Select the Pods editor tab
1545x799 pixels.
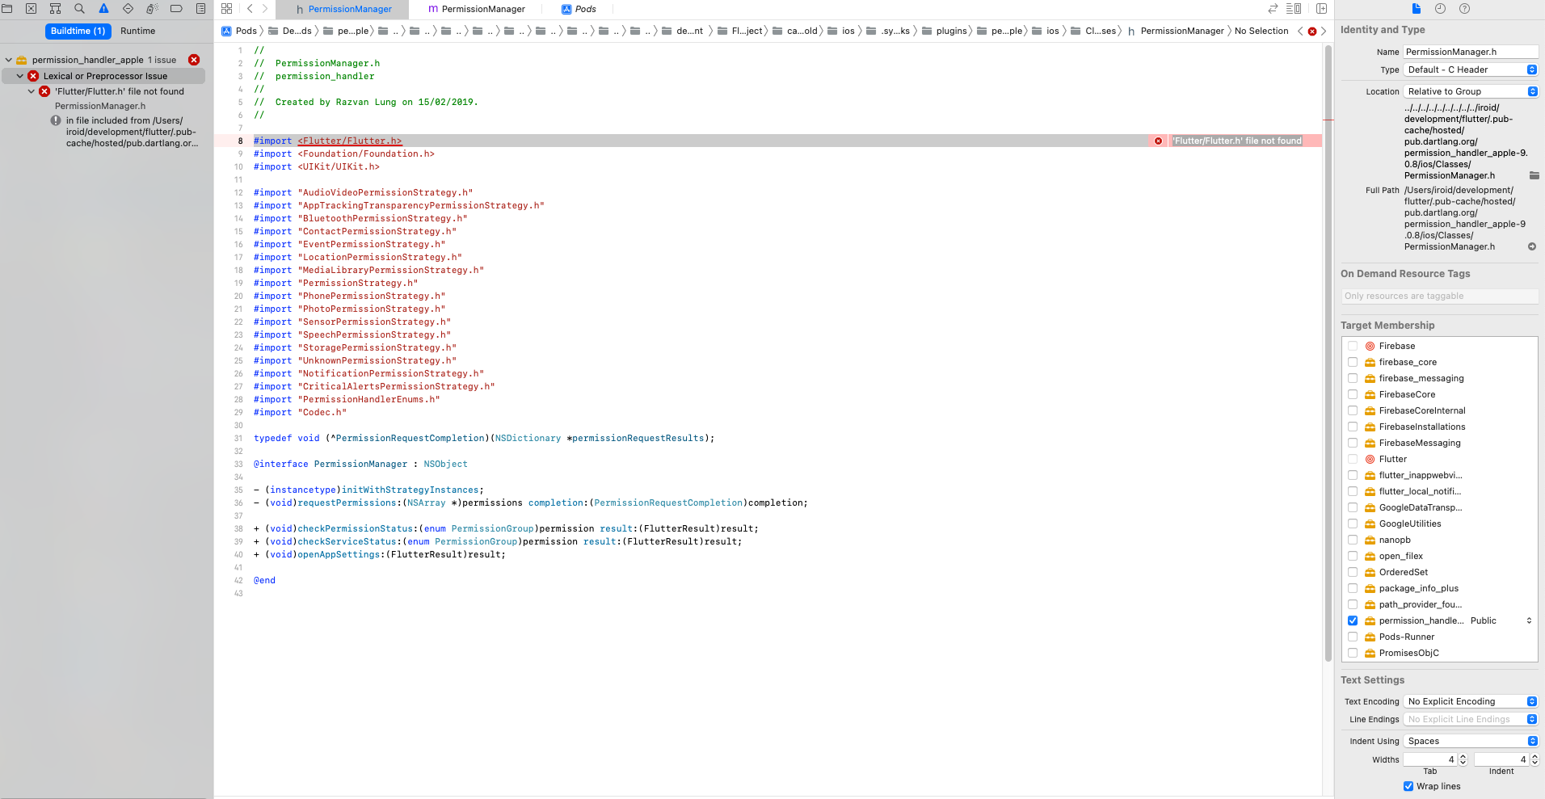click(579, 9)
